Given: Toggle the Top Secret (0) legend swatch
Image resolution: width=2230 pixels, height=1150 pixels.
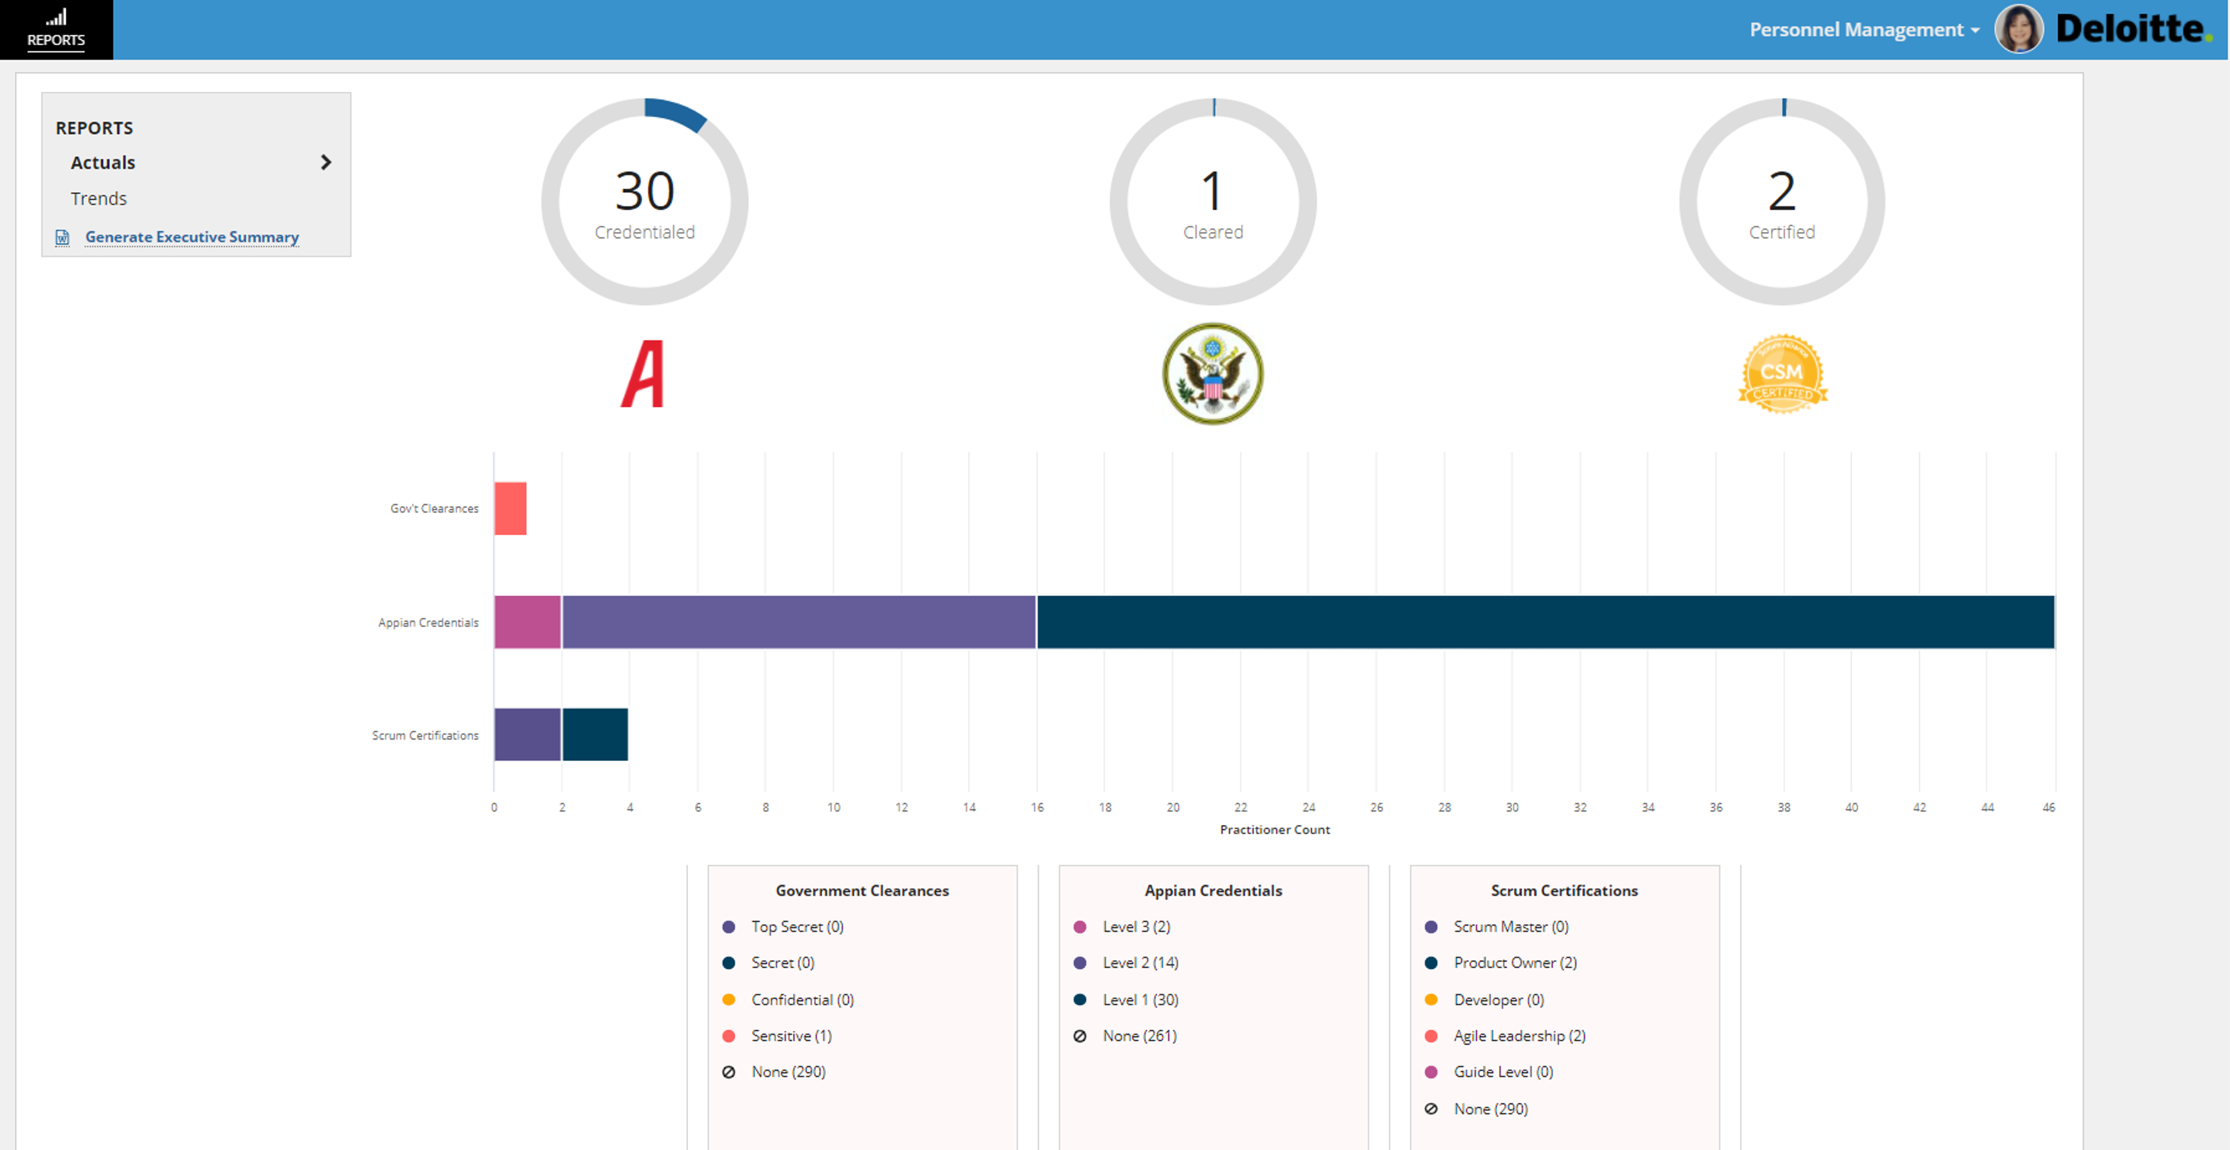Looking at the screenshot, I should coord(729,927).
